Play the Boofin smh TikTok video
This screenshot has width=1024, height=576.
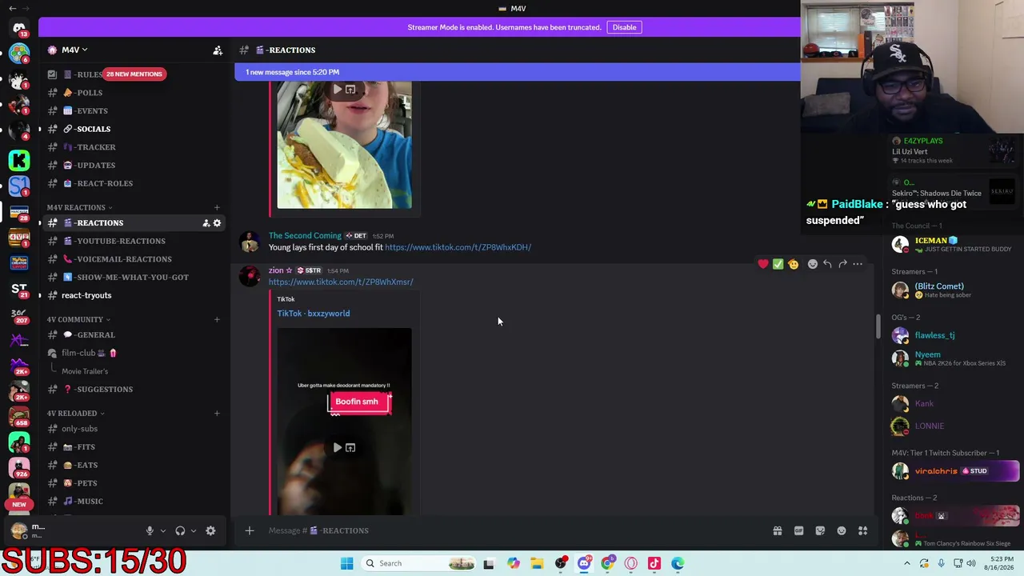[337, 448]
